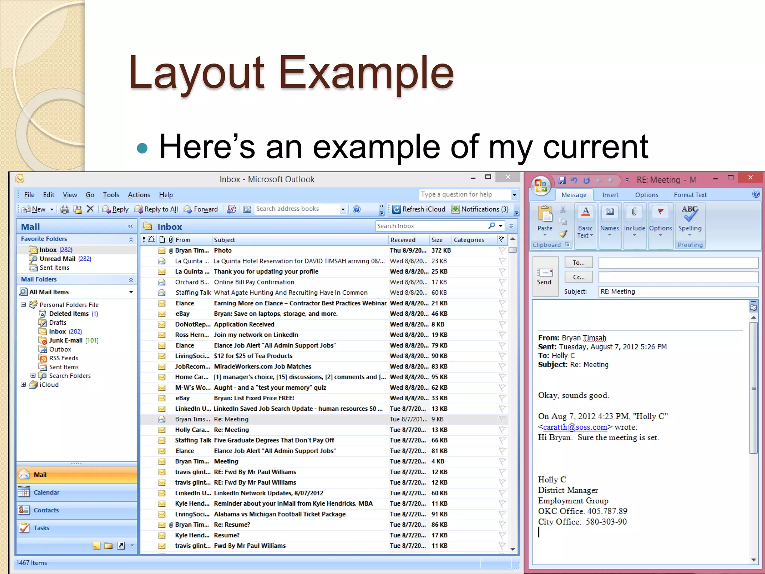Open Type a question for help dropdown
This screenshot has height=574, width=765.
tap(514, 195)
